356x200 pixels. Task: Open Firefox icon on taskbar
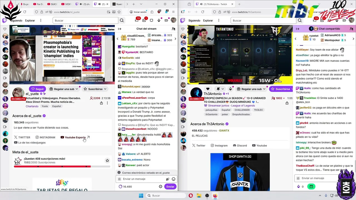pyautogui.click(x=215, y=196)
